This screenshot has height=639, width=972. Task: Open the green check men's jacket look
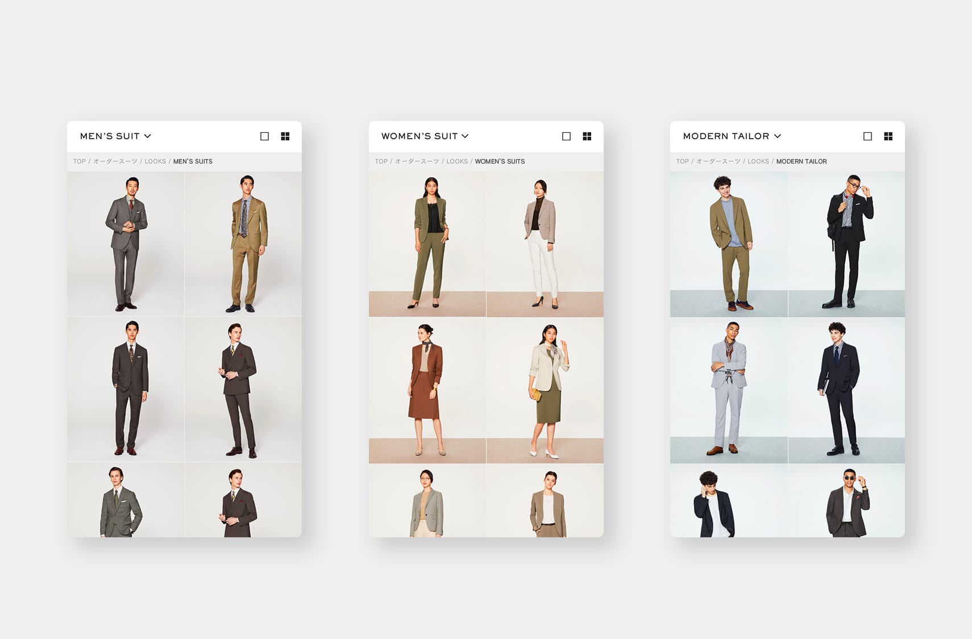126,500
